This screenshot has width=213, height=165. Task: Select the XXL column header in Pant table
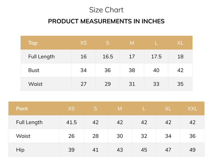pyautogui.click(x=192, y=109)
